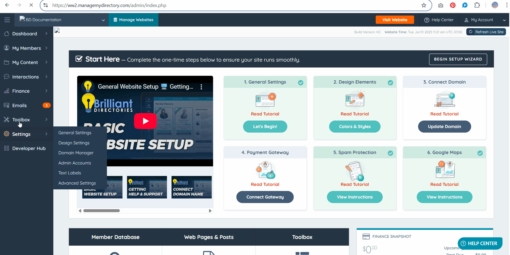
Task: Go back using the browser back arrow
Action: [7, 5]
